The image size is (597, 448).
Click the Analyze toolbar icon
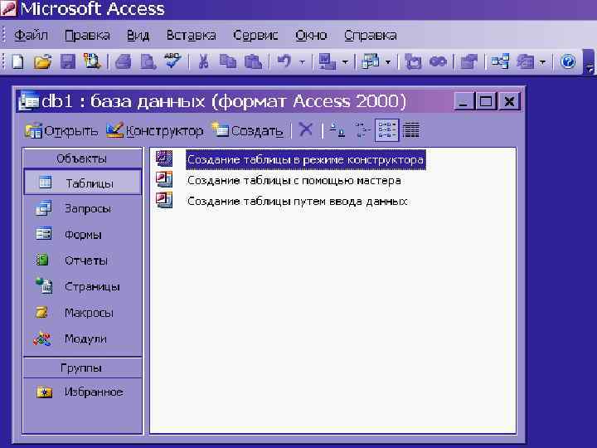pyautogui.click(x=370, y=61)
